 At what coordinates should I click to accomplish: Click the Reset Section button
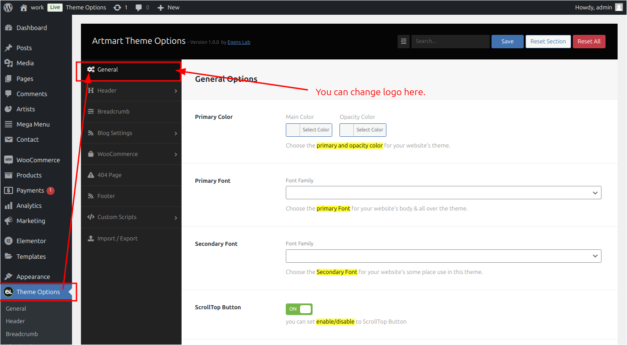[548, 42]
